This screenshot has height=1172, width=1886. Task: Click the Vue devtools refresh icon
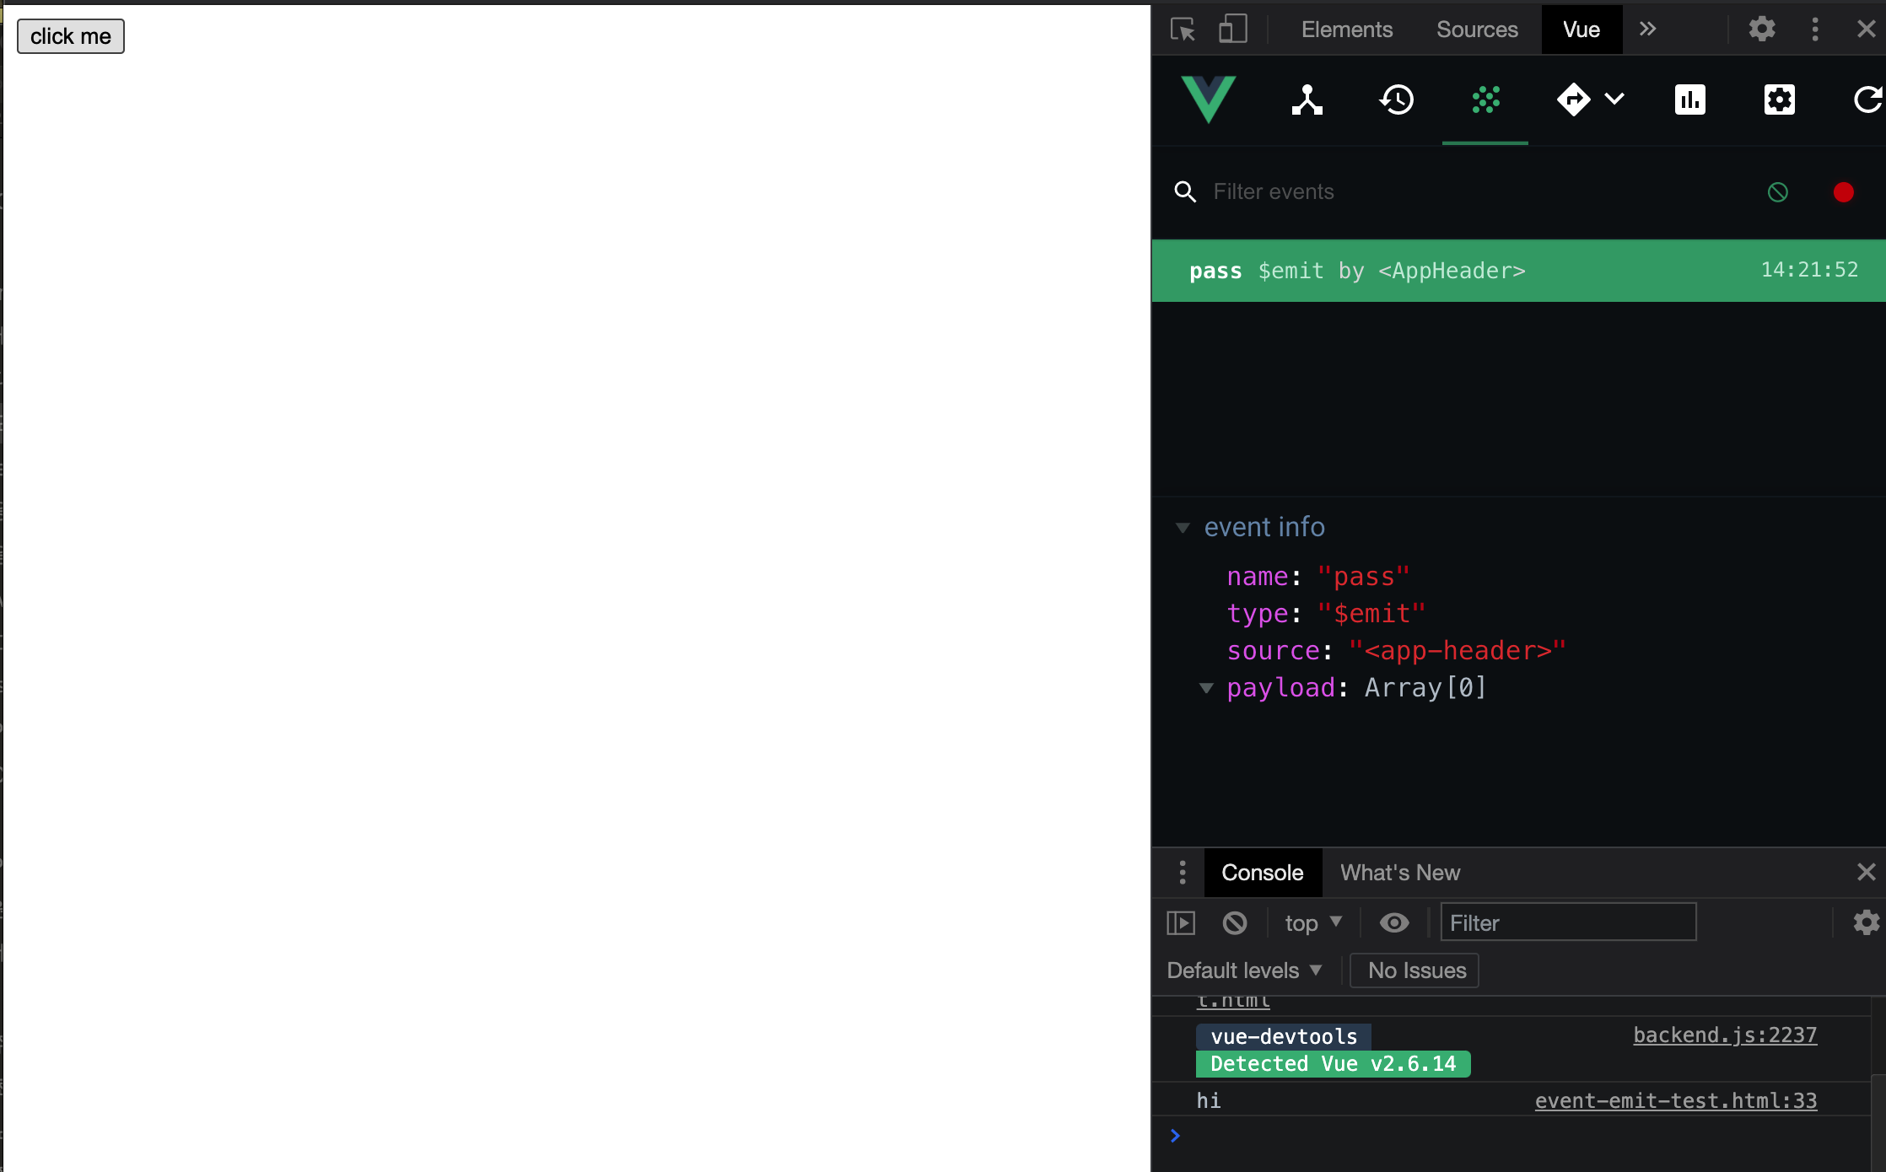[x=1867, y=100]
